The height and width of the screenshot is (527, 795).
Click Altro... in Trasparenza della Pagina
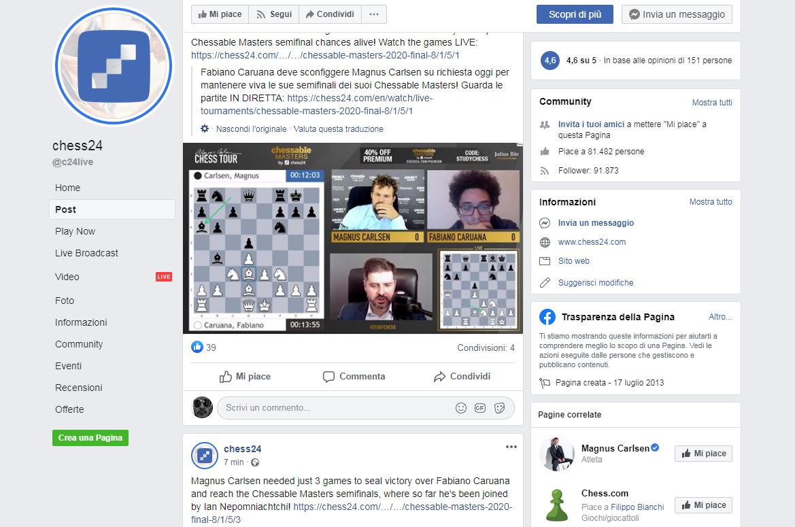[x=720, y=317]
